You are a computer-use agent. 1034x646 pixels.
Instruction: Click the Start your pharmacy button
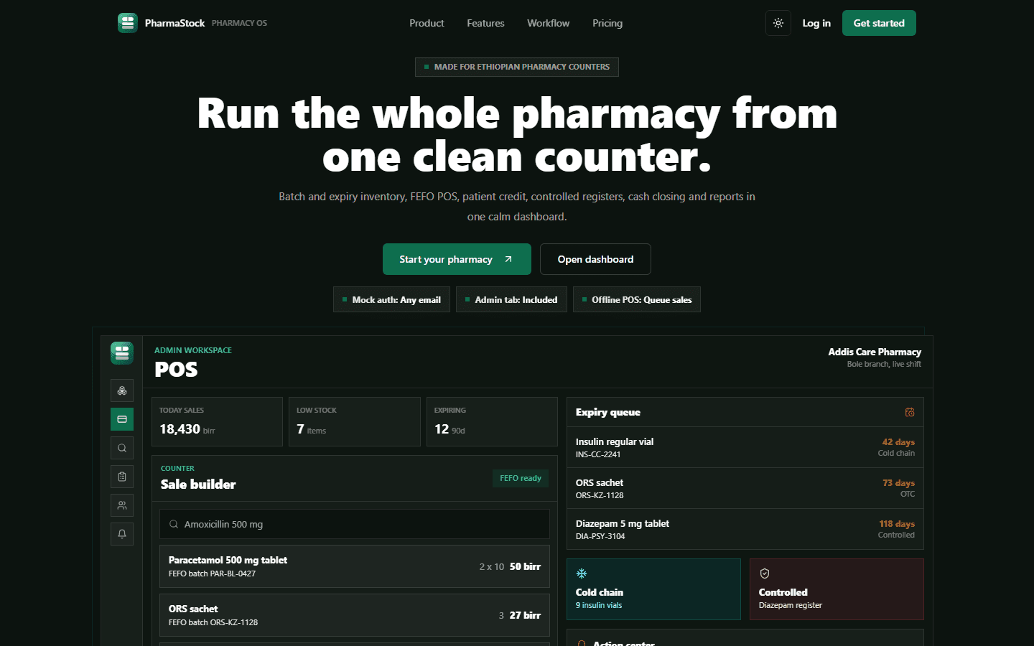click(x=457, y=259)
